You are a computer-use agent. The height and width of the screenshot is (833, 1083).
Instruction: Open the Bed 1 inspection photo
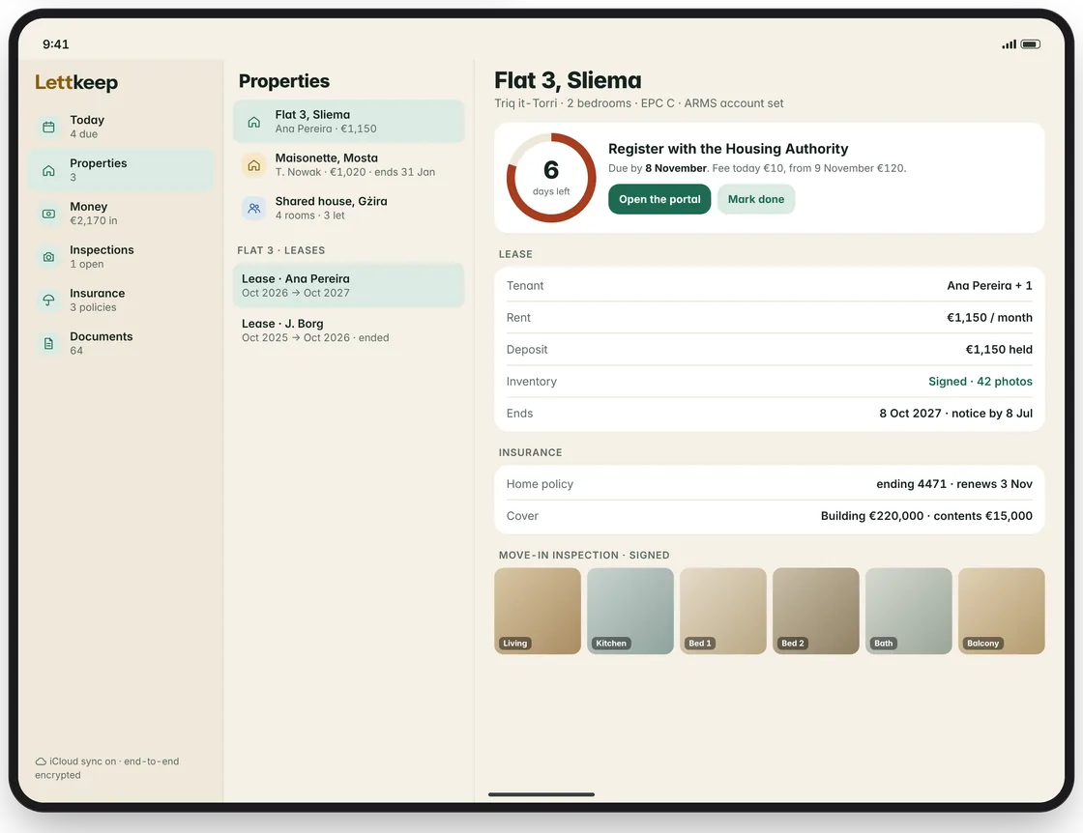click(x=723, y=612)
